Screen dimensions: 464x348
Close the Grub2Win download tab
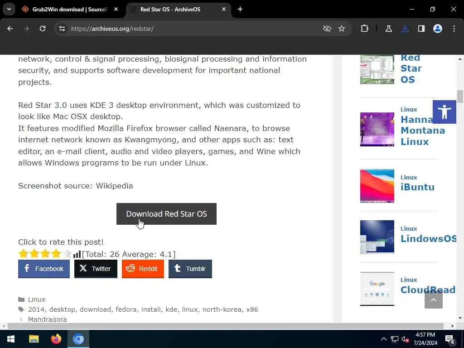pyautogui.click(x=116, y=9)
